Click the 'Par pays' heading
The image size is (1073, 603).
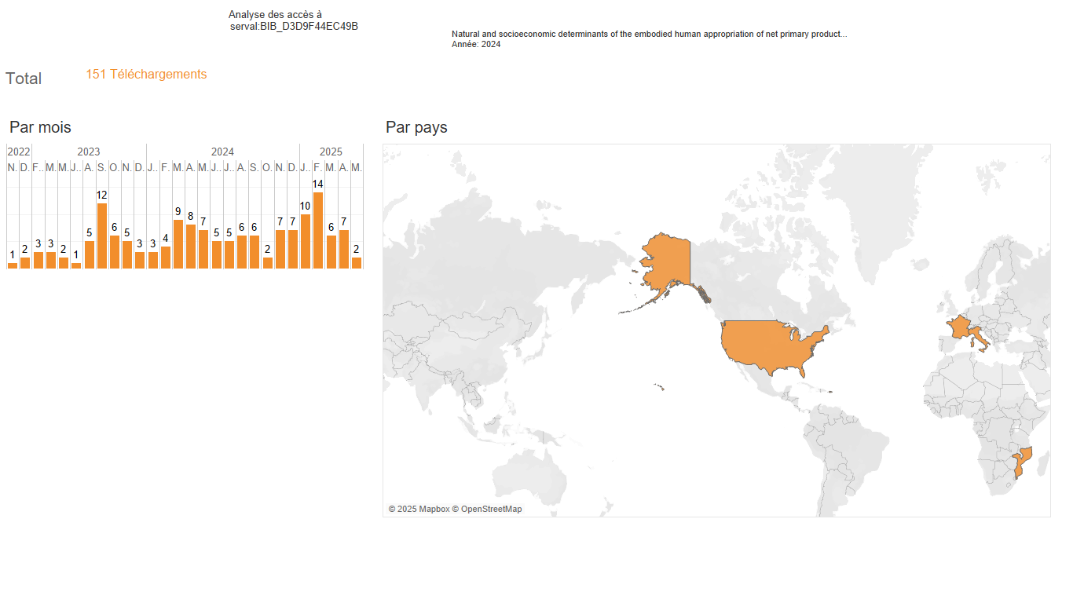pyautogui.click(x=416, y=127)
